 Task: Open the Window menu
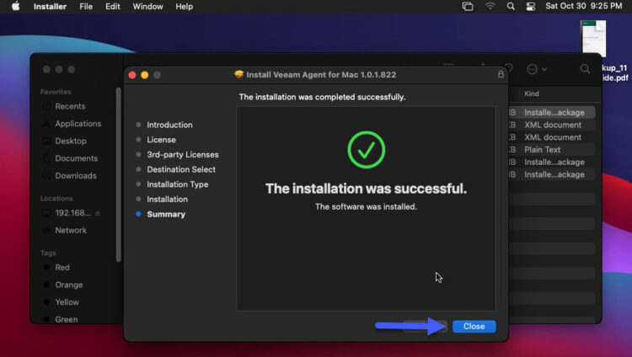point(147,7)
